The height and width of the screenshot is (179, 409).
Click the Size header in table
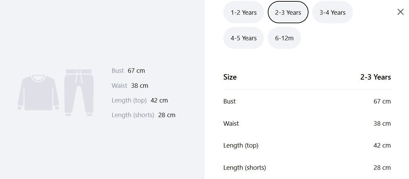pyautogui.click(x=230, y=77)
